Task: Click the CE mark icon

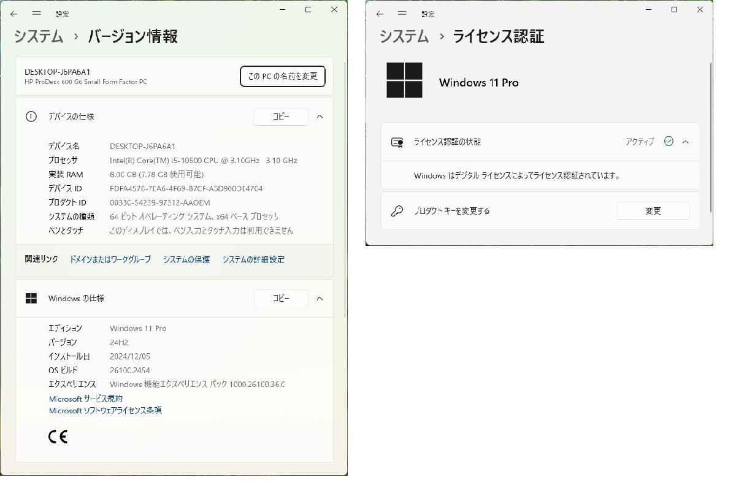Action: click(x=58, y=437)
